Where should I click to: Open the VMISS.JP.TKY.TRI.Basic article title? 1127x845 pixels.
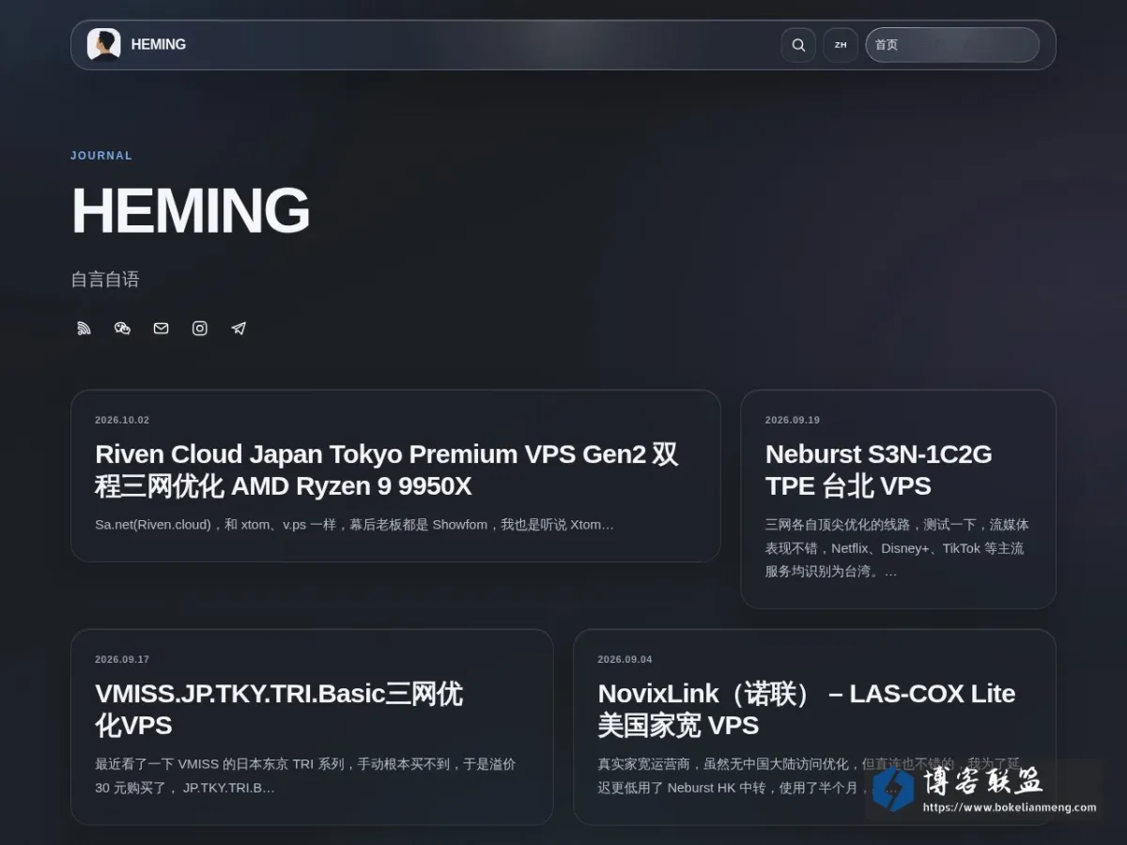(x=279, y=709)
